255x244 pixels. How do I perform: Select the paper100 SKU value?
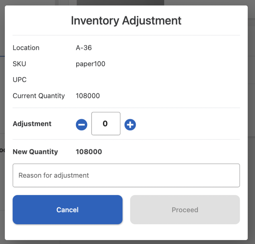pyautogui.click(x=90, y=64)
